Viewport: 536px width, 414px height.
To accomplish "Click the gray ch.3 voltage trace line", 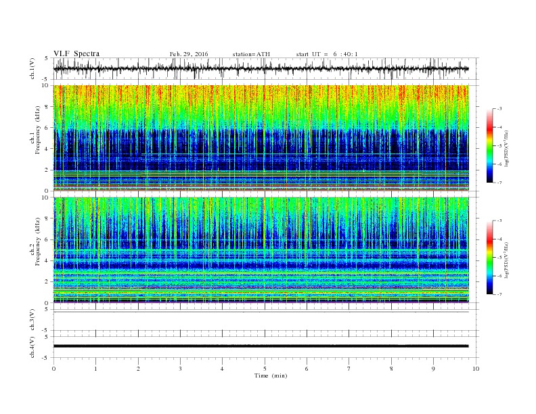I will point(261,312).
